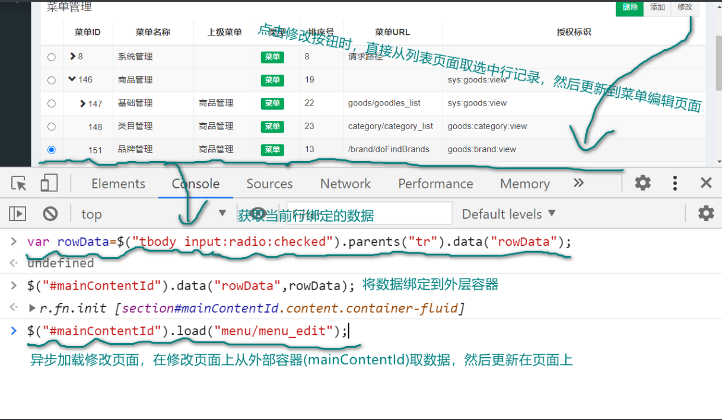The image size is (722, 420).
Task: Activate the inspect element picker icon
Action: click(x=19, y=184)
